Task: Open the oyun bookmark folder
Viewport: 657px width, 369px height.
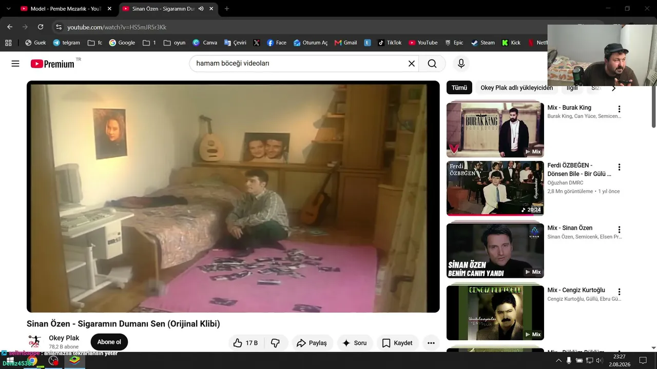Action: point(175,43)
